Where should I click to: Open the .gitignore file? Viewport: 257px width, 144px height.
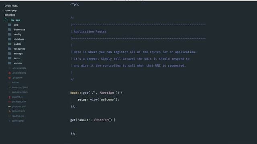coord(17,78)
